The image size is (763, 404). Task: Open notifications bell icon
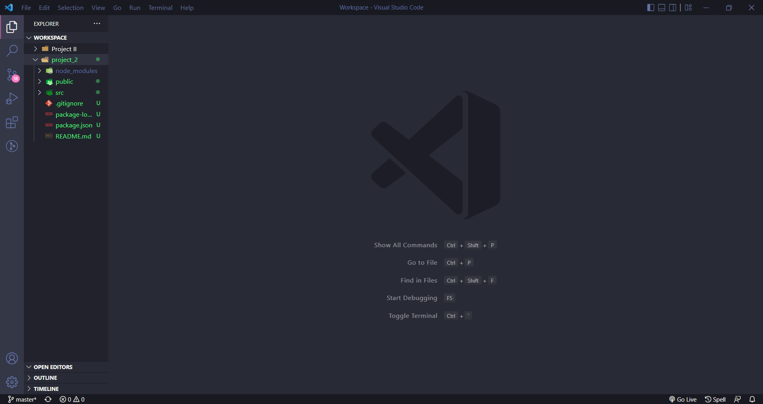[x=752, y=399]
